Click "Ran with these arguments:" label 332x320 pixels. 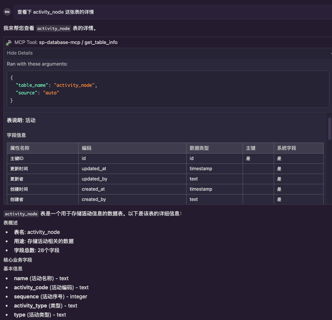[37, 64]
